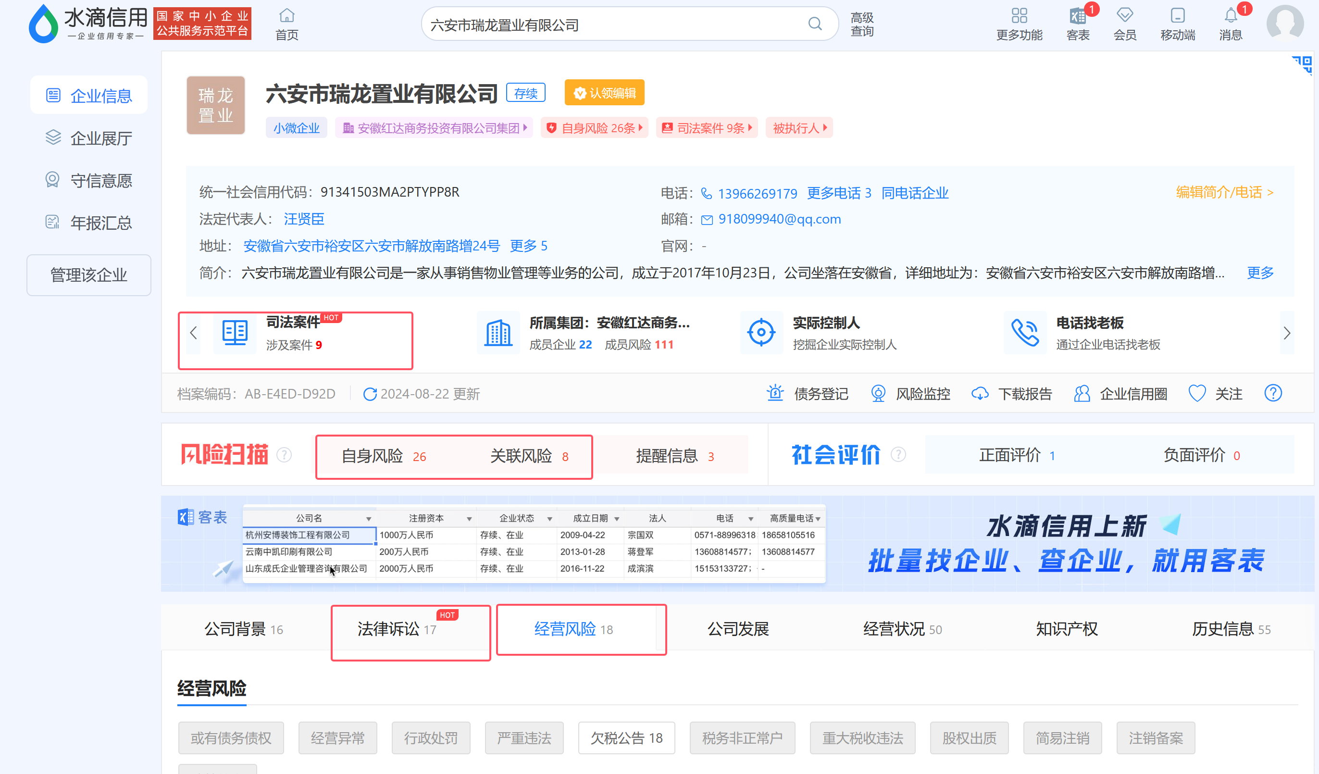The image size is (1319, 774).
Task: Click 实际控制人 target icon
Action: (761, 332)
